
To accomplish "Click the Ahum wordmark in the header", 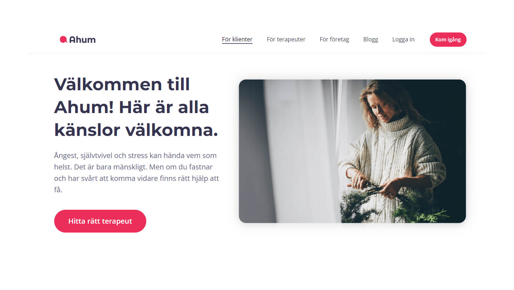I will [x=82, y=40].
